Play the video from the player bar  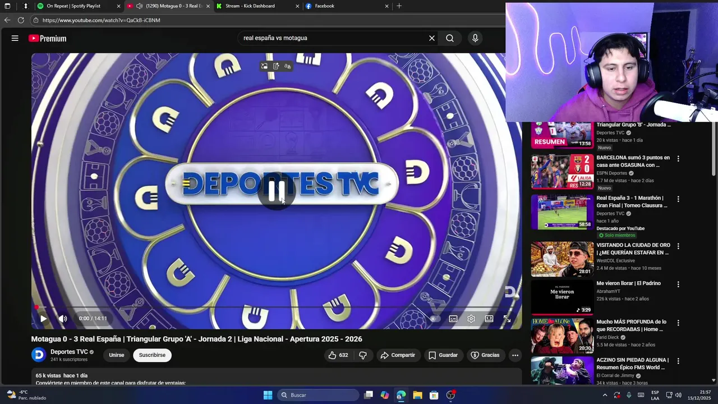(43, 319)
